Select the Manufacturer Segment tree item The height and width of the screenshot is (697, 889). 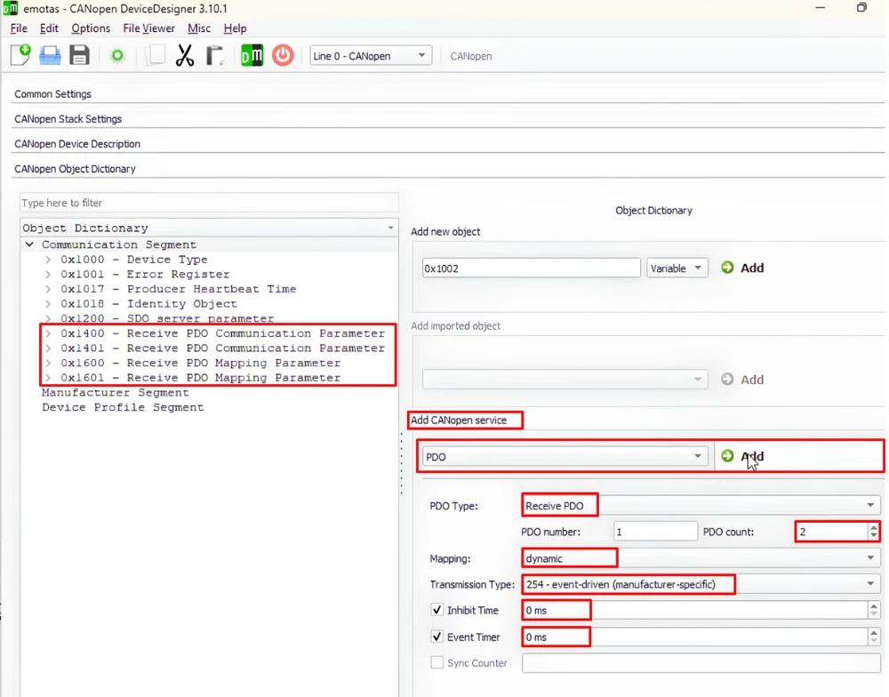point(115,392)
